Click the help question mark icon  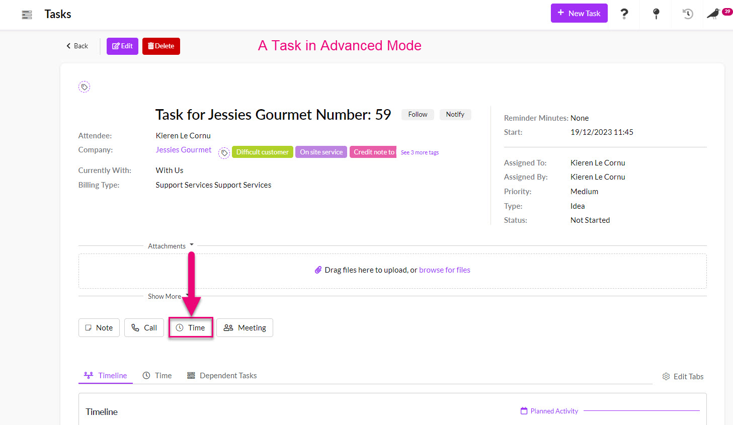[624, 14]
